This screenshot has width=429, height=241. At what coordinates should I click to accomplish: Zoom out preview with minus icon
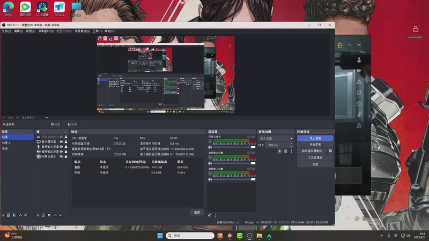tap(3, 117)
